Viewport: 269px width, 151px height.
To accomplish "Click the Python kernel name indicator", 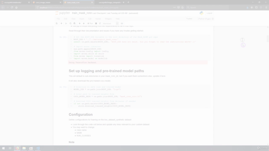I will tap(205, 19).
